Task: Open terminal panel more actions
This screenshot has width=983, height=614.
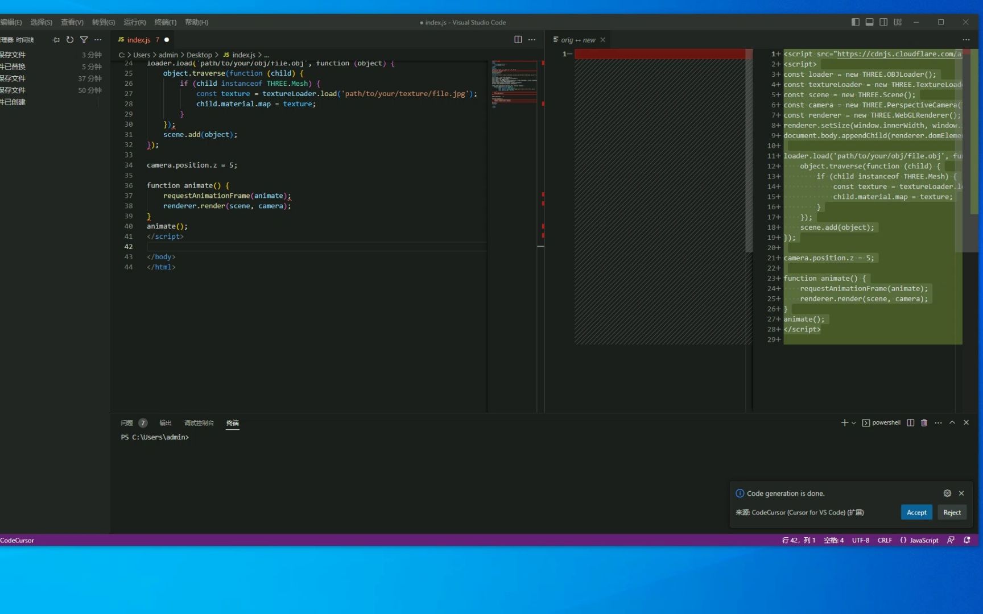Action: 938,422
